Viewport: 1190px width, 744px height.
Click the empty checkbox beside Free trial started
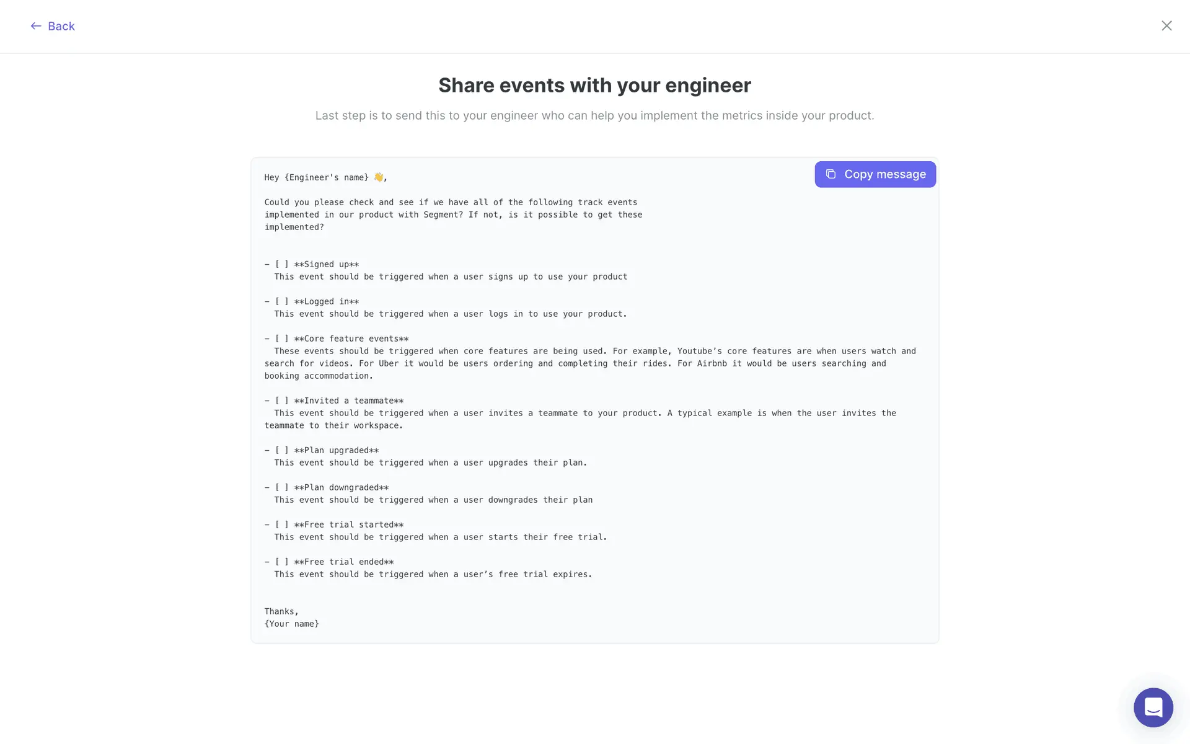click(x=281, y=525)
